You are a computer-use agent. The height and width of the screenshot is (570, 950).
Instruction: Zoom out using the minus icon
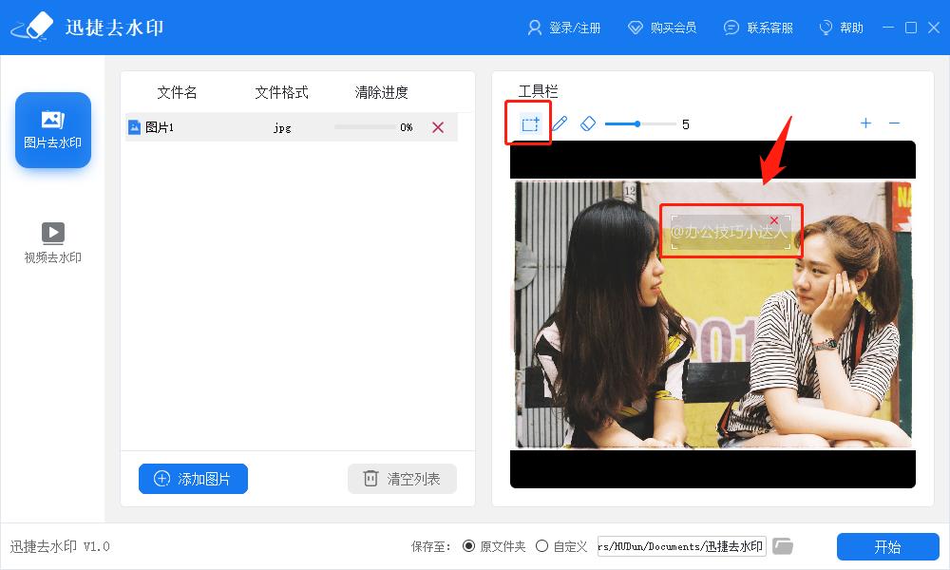click(x=894, y=123)
